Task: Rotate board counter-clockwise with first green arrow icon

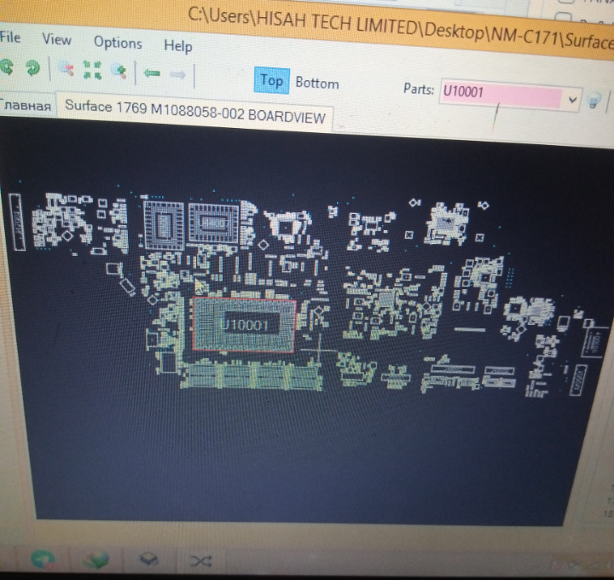Action: point(7,67)
